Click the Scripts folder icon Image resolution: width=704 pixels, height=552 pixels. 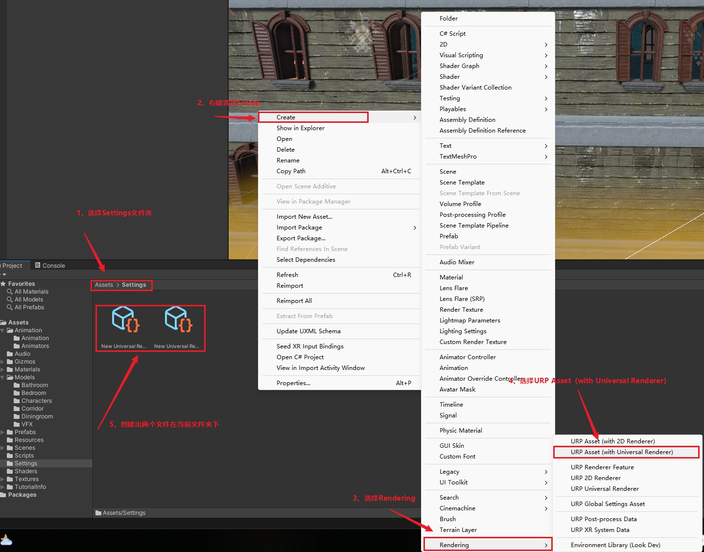tap(10, 456)
